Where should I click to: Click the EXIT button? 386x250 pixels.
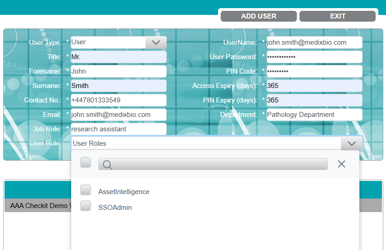[337, 16]
